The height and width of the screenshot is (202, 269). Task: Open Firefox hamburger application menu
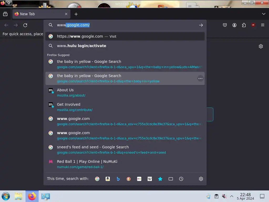point(263,25)
